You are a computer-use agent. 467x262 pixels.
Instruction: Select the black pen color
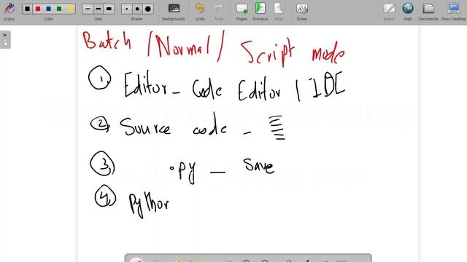click(x=27, y=9)
